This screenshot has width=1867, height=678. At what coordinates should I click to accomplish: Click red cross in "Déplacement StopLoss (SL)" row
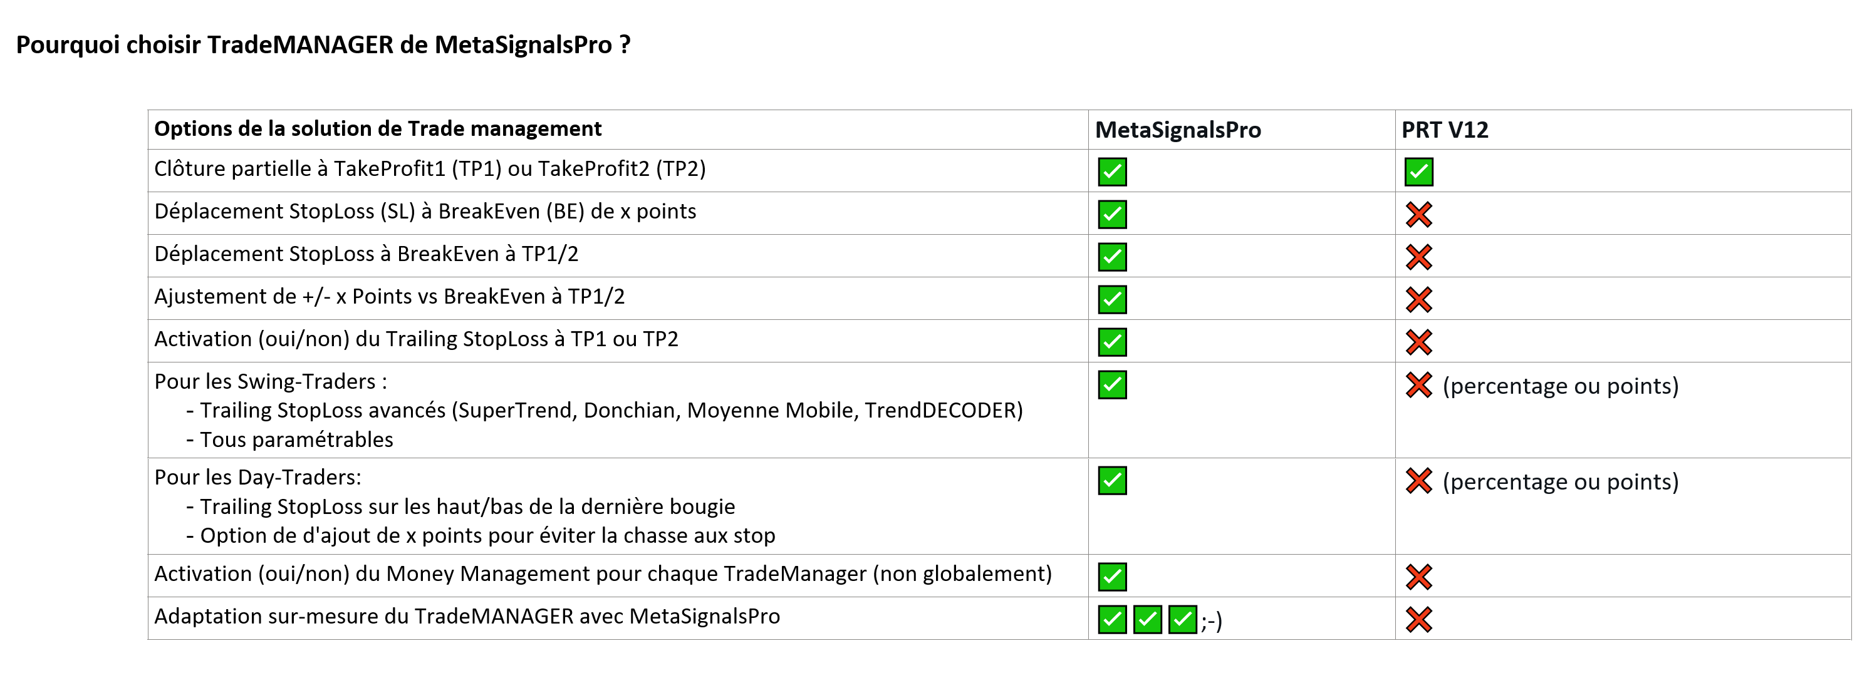click(1418, 214)
